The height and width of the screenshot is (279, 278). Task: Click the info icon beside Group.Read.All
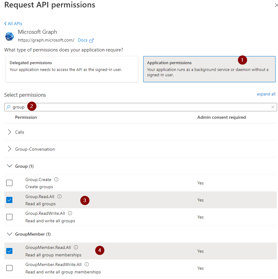[x=60, y=197]
